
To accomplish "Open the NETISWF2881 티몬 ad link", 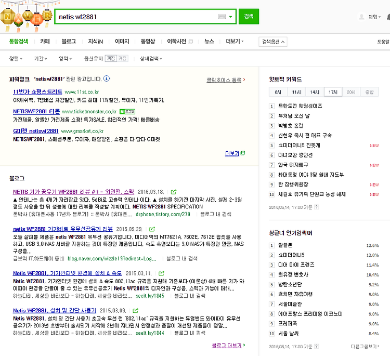I will (36, 111).
